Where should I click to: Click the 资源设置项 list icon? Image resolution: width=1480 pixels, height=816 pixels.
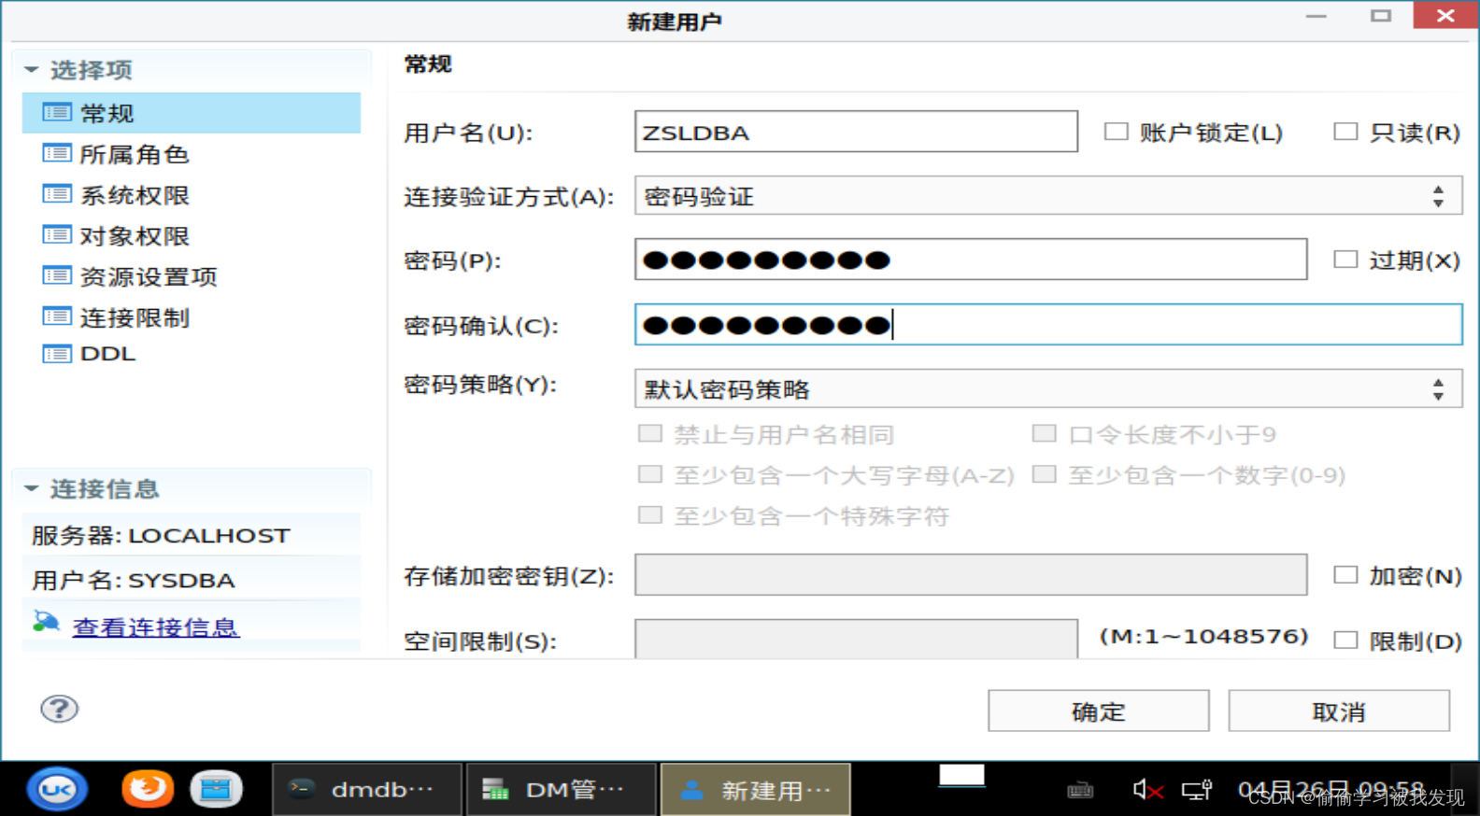(x=57, y=275)
